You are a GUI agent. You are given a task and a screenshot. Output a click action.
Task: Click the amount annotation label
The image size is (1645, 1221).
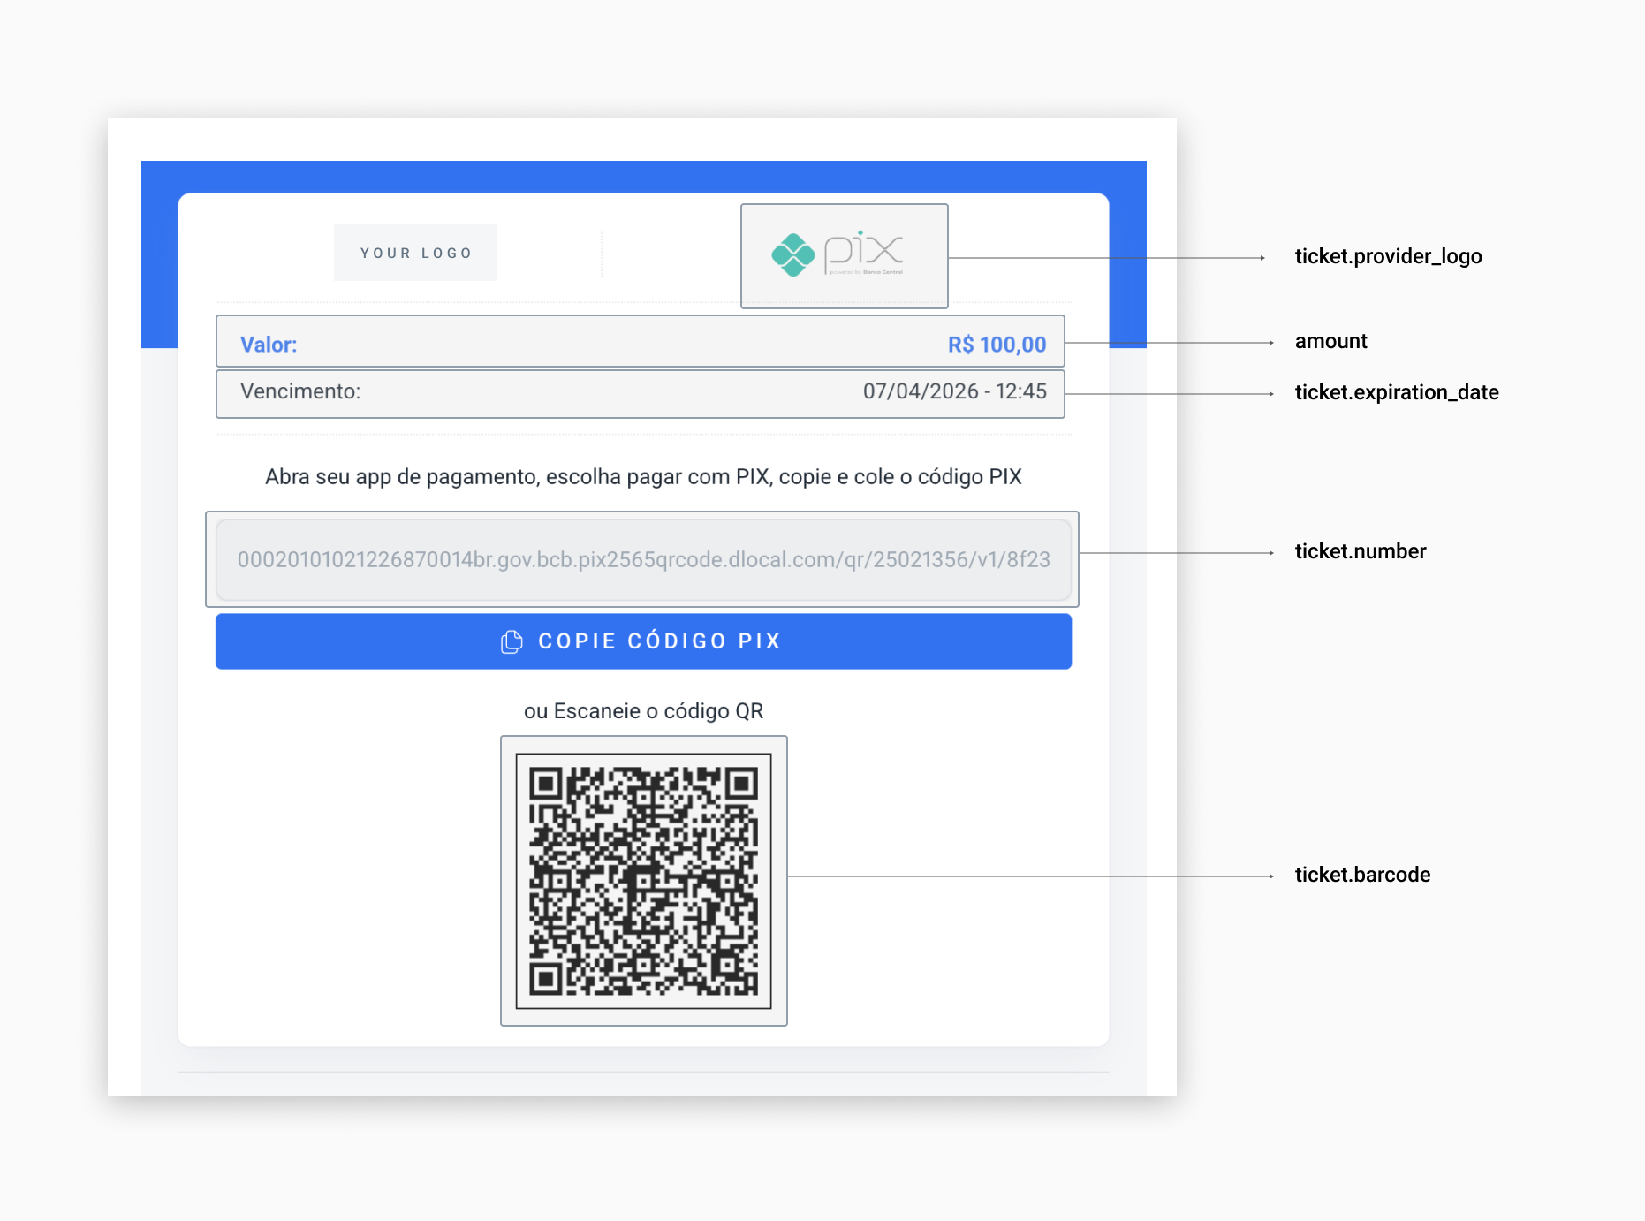point(1330,341)
